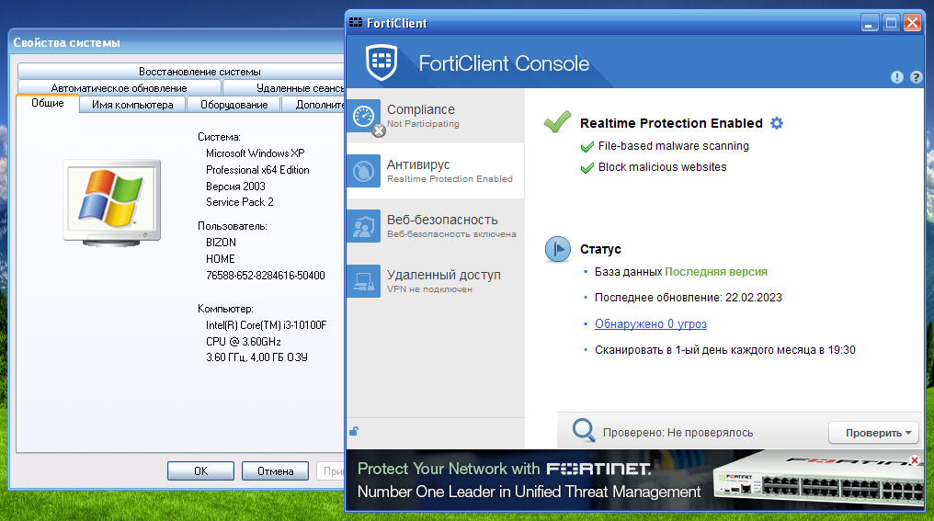Click the green Realtime Protection checkmark
Viewport: 934px width, 521px height.
coord(557,122)
